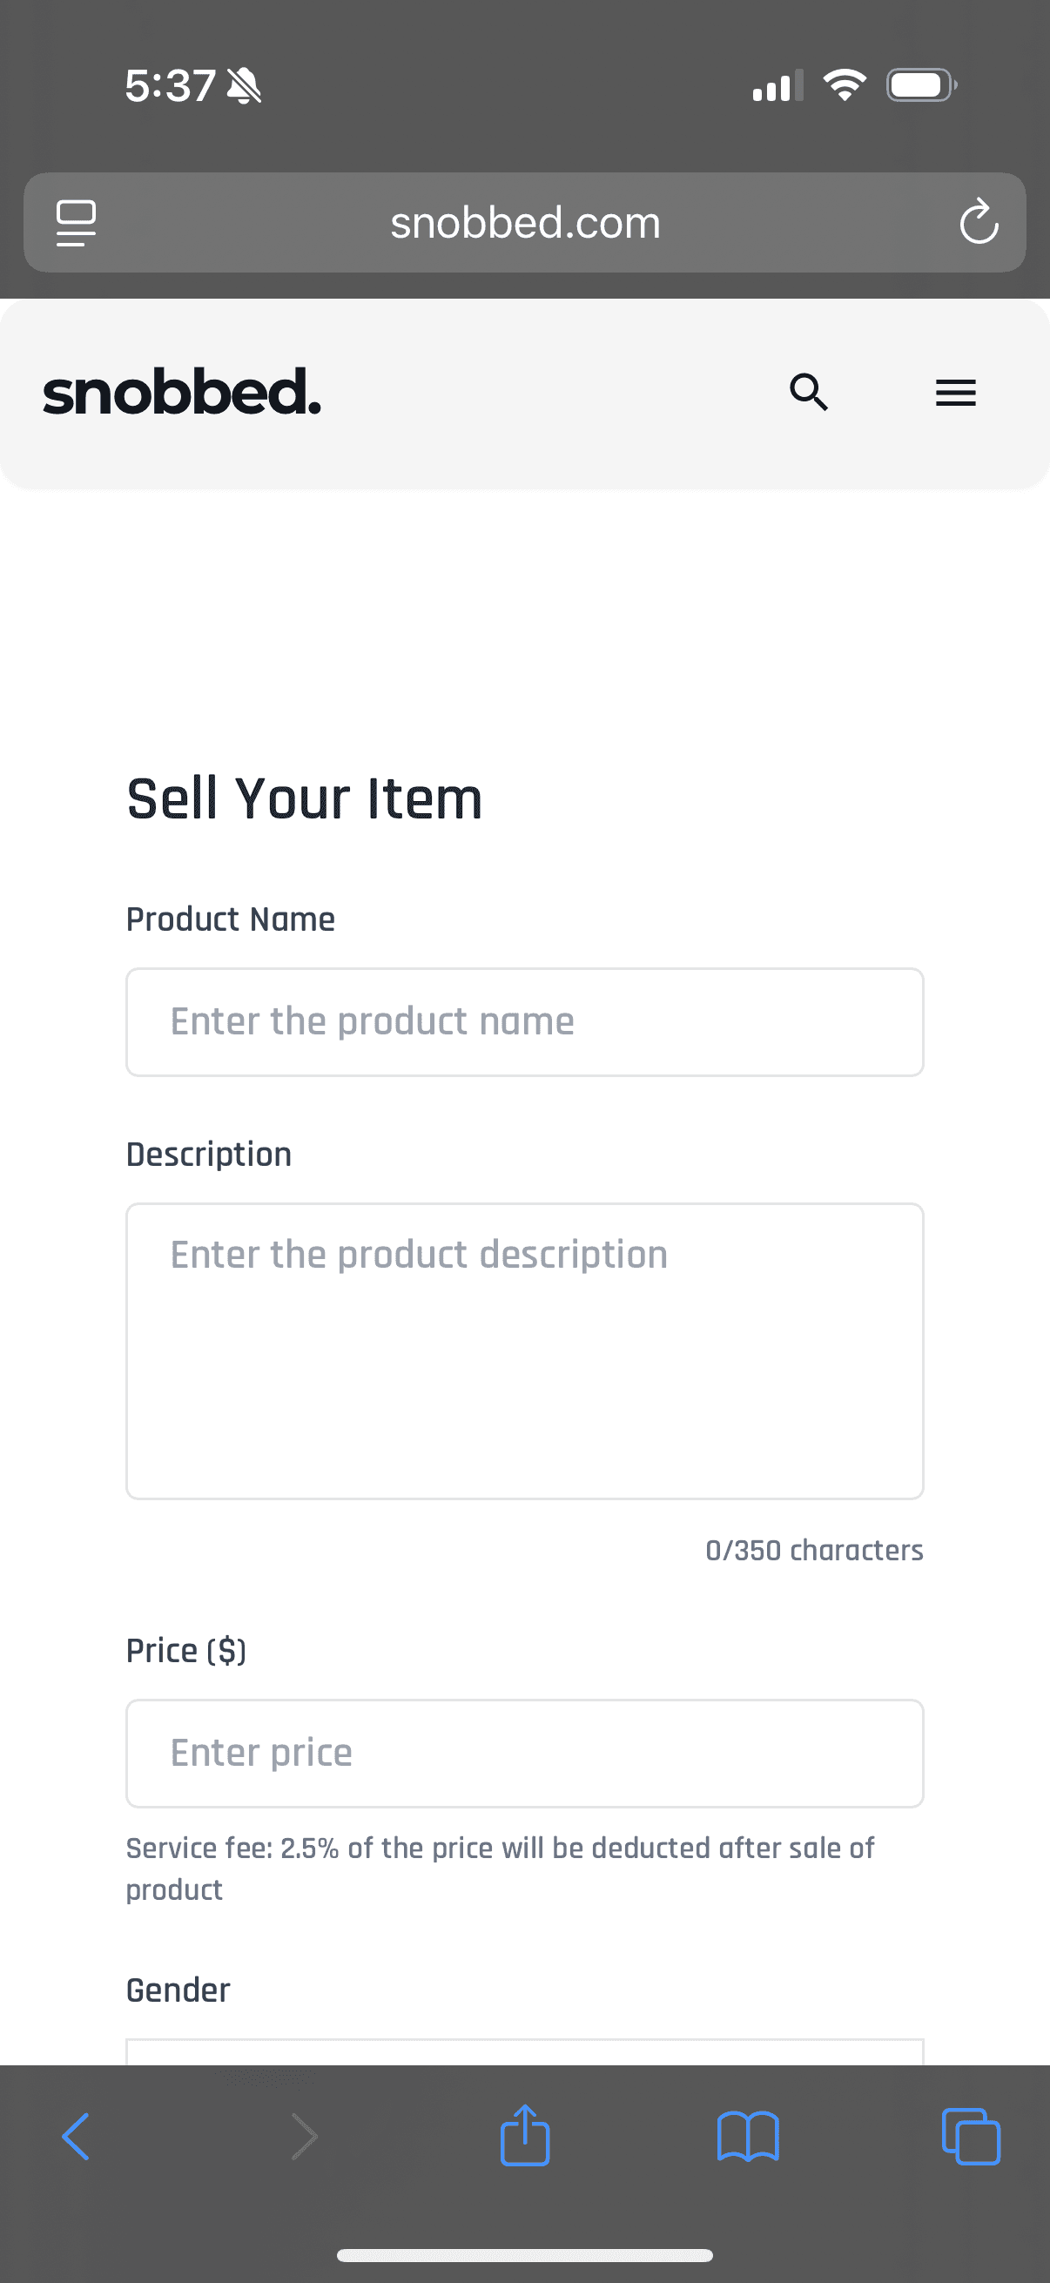Open the Safari share sheet
This screenshot has width=1050, height=2283.
524,2135
